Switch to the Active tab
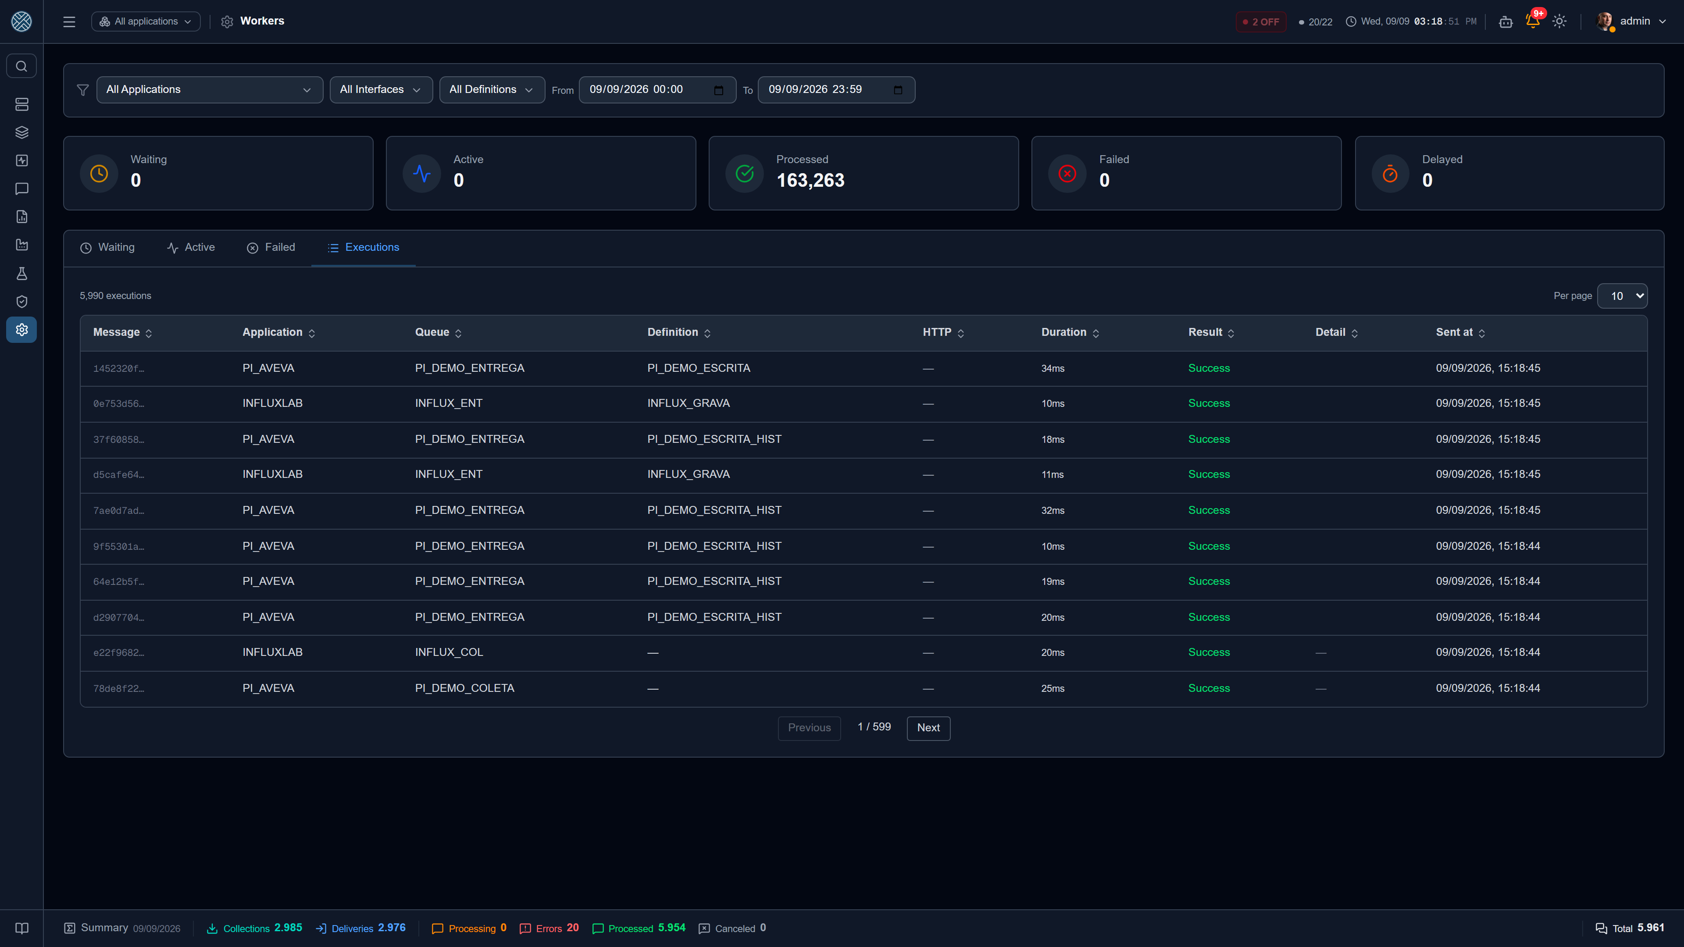Viewport: 1684px width, 947px height. [x=191, y=248]
